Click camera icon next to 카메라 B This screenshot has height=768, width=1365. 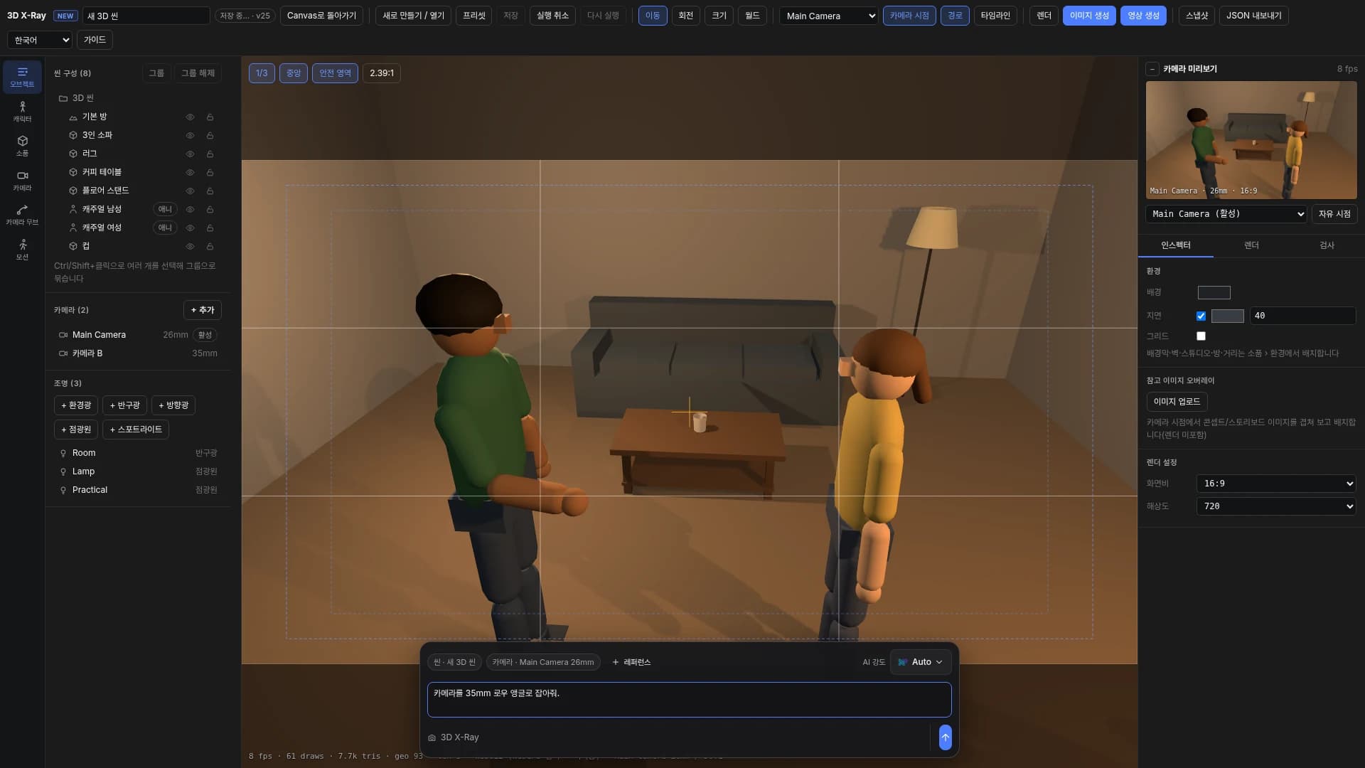[63, 353]
